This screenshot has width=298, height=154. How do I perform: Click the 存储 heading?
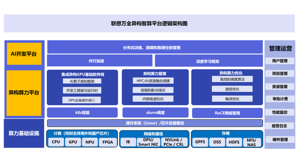coord(226,134)
